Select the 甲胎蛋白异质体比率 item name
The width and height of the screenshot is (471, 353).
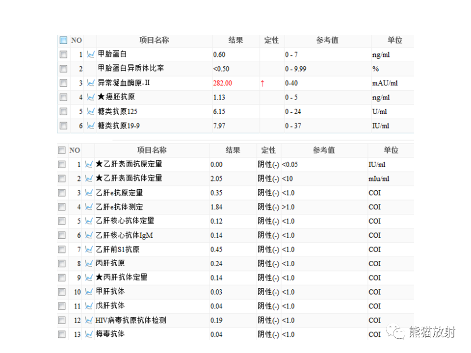click(131, 68)
